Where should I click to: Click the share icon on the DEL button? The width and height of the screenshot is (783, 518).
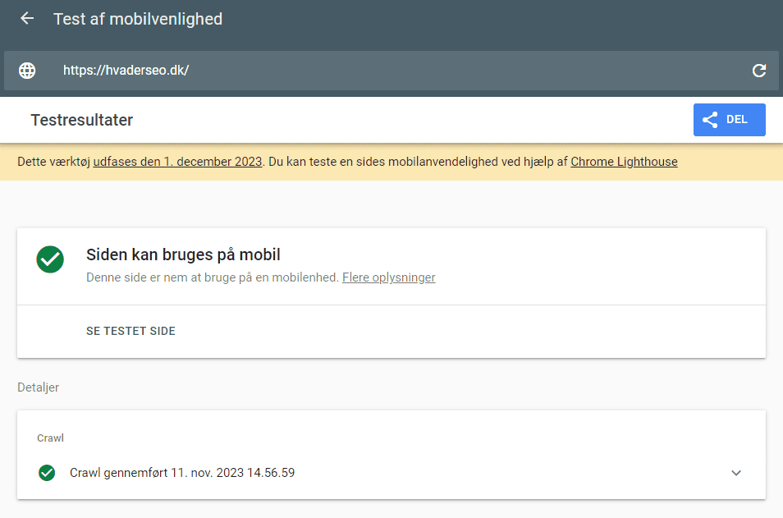[x=710, y=119]
